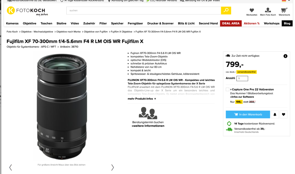Expand mehr Produkt-Infos
Screen dimensions: 295x174
tap(142, 99)
